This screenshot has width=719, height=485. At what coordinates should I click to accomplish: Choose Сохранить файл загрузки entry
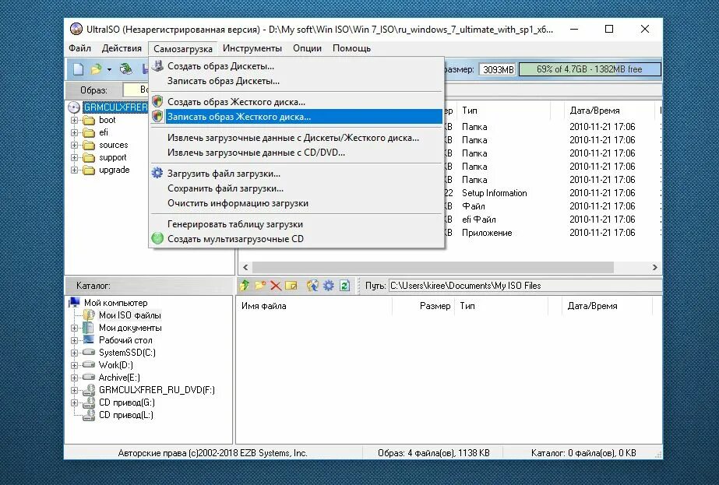click(x=296, y=188)
